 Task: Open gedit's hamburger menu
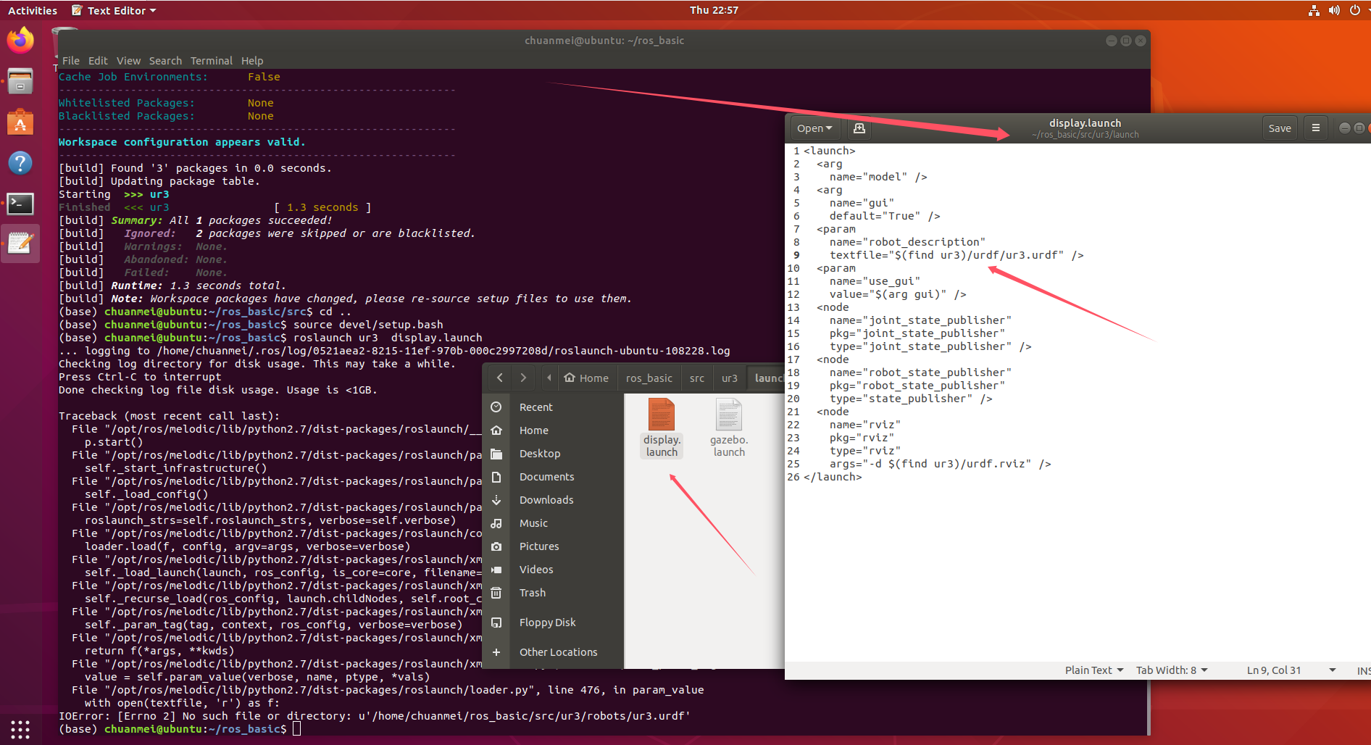[x=1315, y=128]
